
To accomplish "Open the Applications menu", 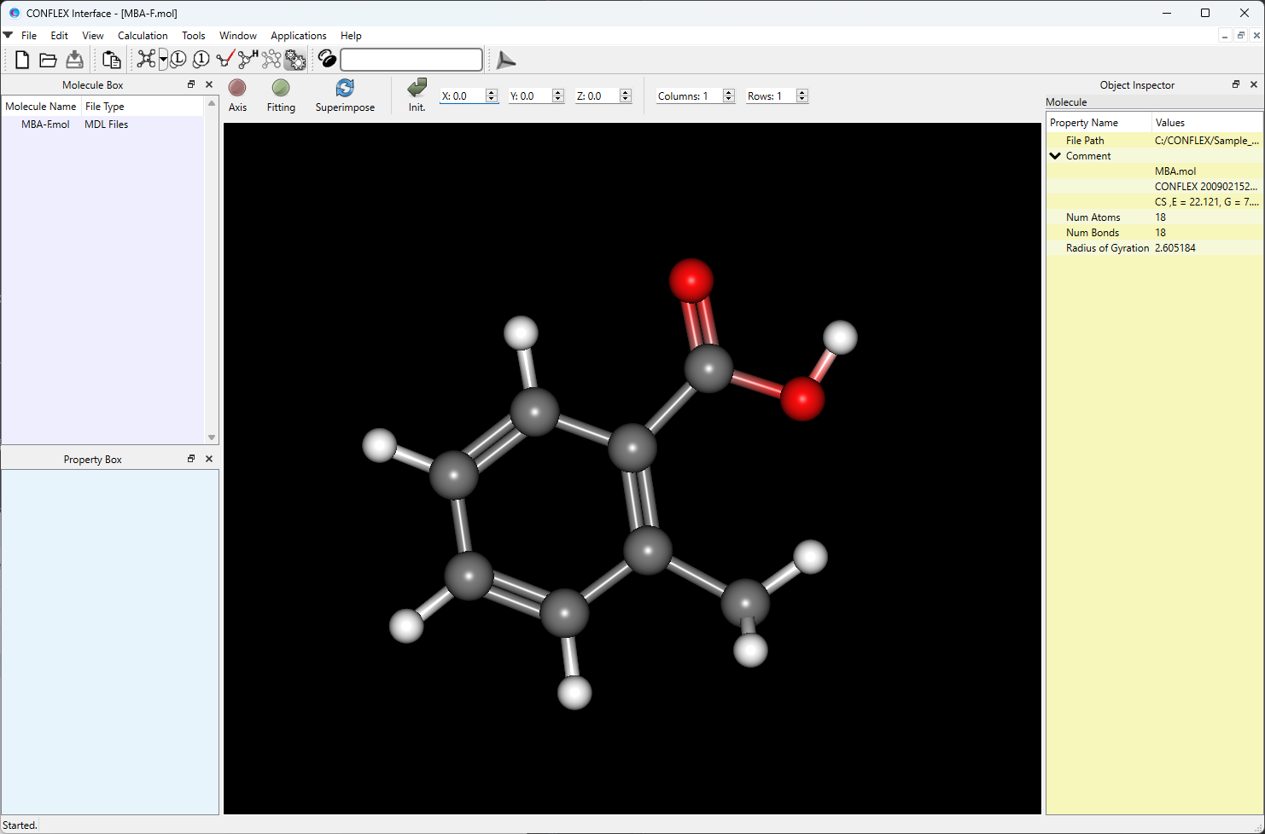I will (298, 36).
